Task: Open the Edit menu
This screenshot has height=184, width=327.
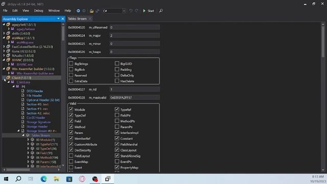Action: pos(15,11)
